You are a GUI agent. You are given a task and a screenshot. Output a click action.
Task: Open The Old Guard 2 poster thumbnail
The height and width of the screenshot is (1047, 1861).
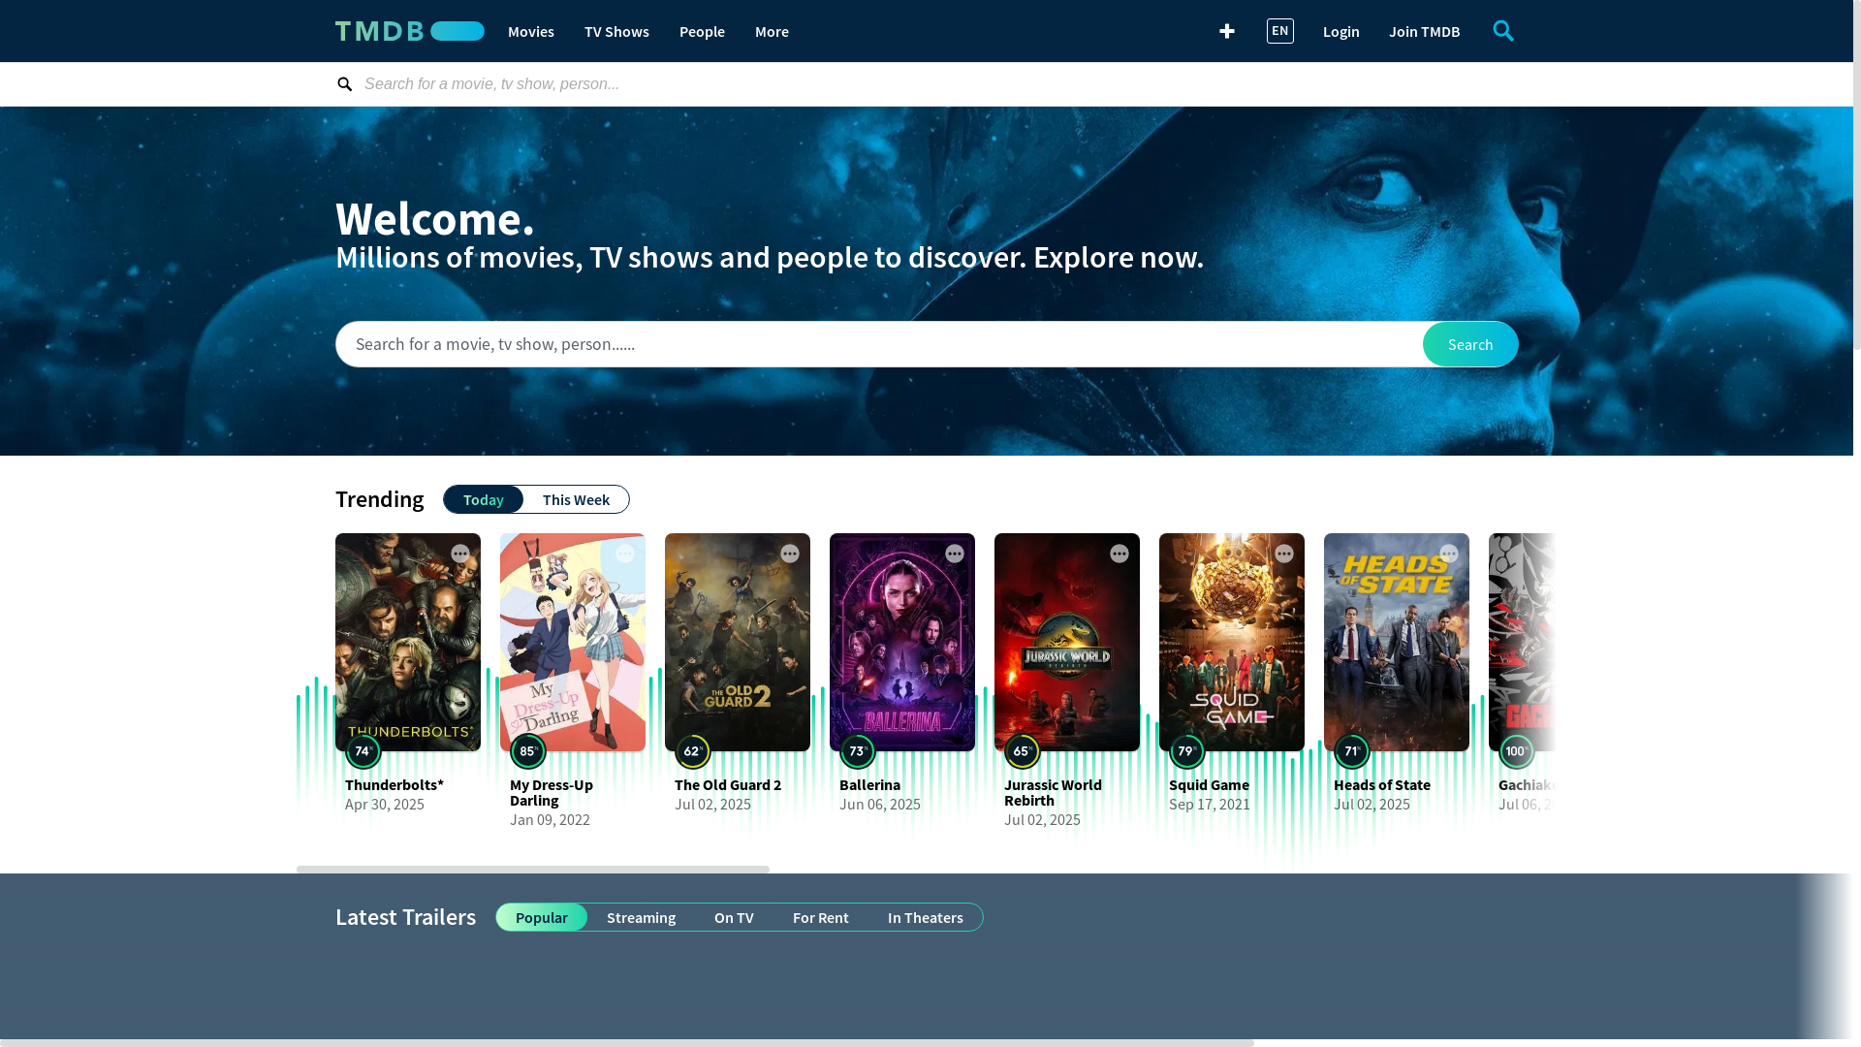click(x=738, y=642)
